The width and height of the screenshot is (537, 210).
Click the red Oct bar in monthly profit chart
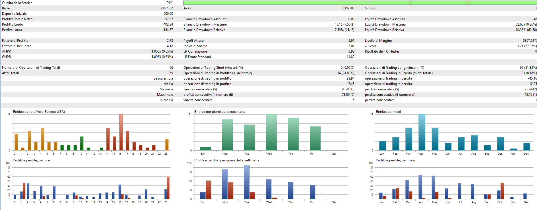pos(502,191)
